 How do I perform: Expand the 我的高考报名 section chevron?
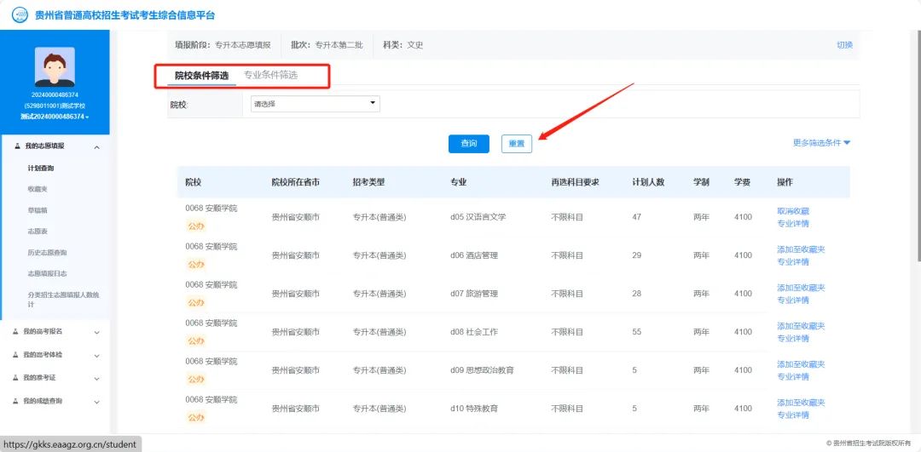coord(96,332)
